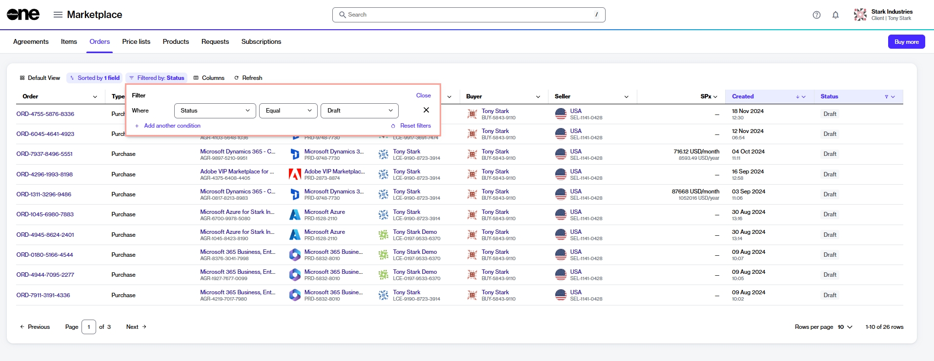Image resolution: width=934 pixels, height=361 pixels.
Task: Click the 1-10 of 26 rows text
Action: click(x=884, y=327)
